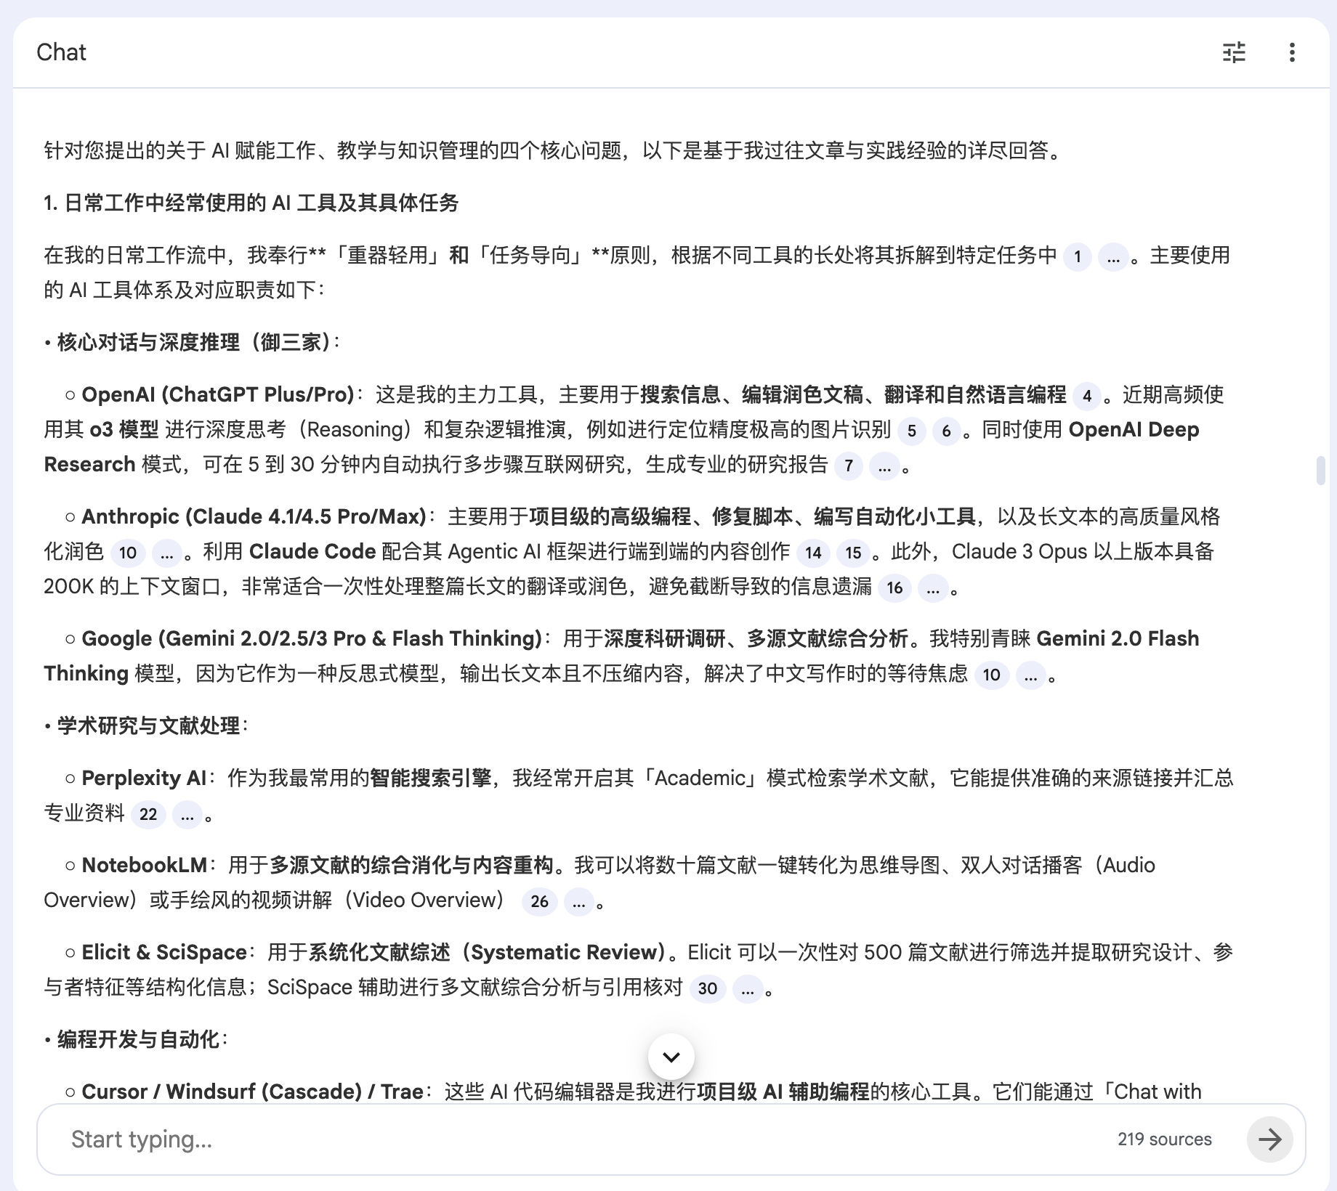Expand the ellipsis chip after '等待焦虑' citation
This screenshot has height=1191, width=1337.
(x=1030, y=675)
